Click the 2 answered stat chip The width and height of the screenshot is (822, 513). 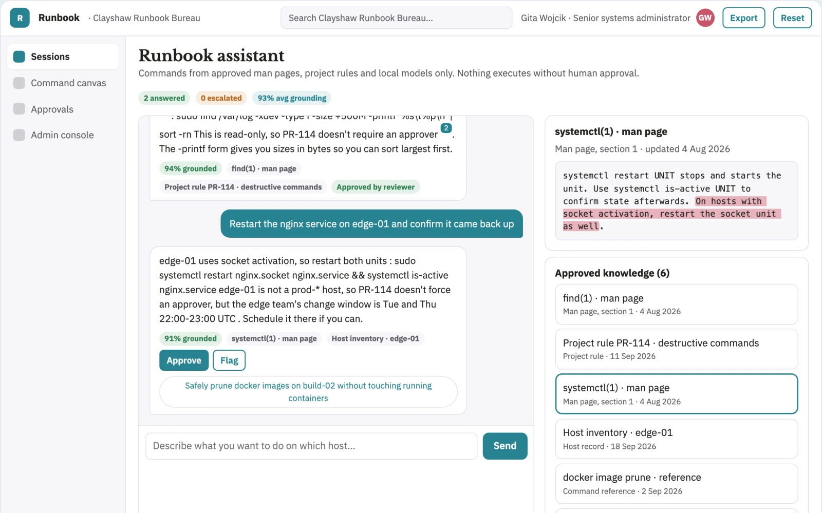point(164,98)
